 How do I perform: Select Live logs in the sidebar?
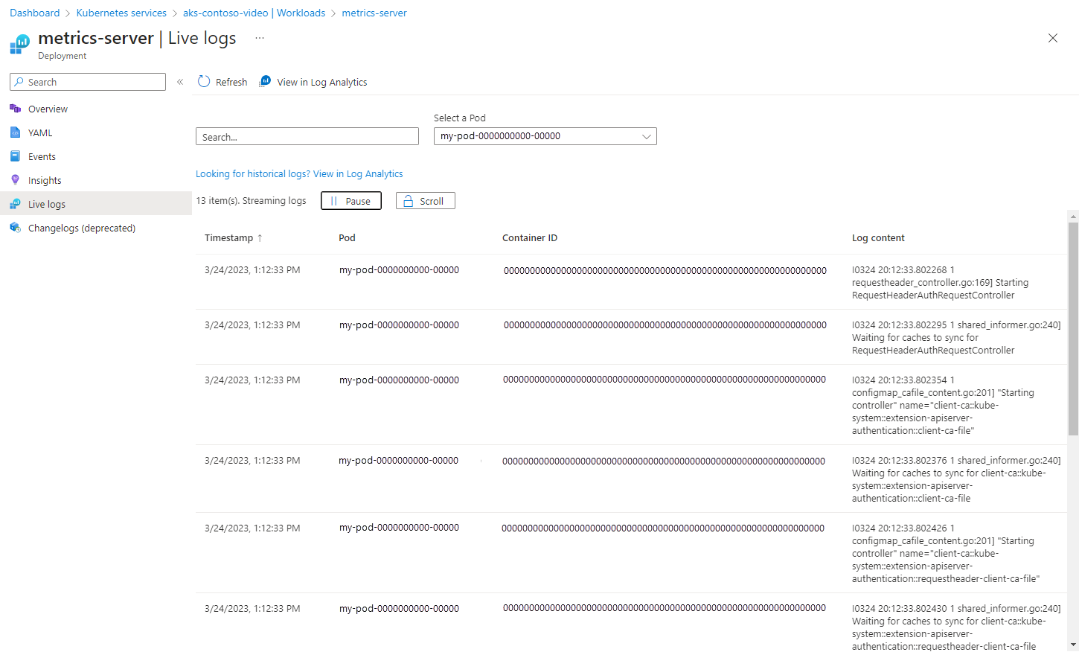96,204
